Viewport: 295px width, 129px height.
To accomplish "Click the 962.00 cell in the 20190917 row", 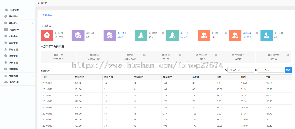I will tap(78, 119).
